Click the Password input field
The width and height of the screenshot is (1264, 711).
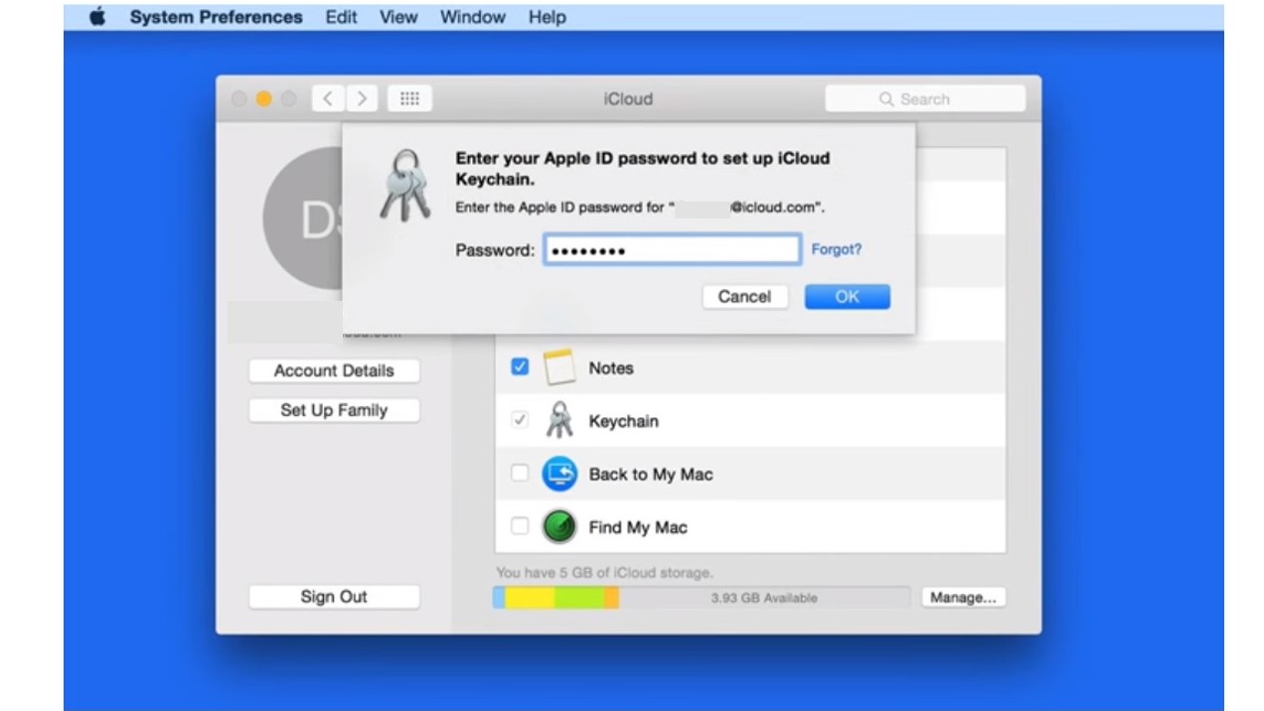coord(672,250)
